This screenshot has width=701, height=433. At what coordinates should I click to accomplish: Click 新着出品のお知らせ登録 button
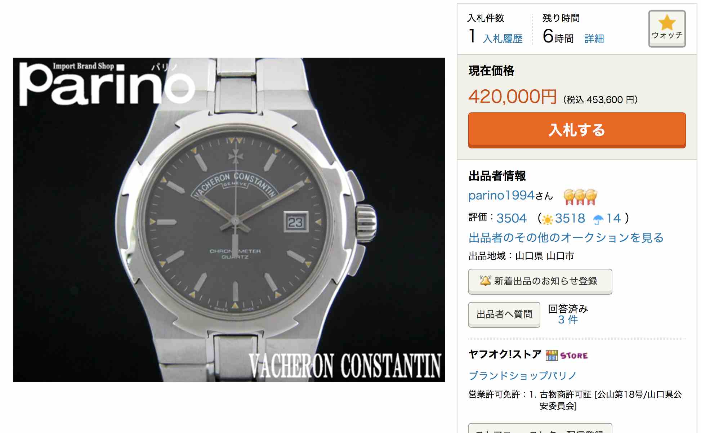coord(540,281)
